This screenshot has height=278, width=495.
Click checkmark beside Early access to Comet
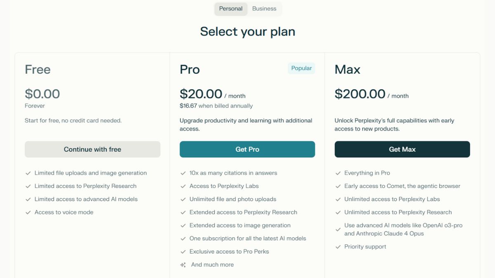coord(338,187)
